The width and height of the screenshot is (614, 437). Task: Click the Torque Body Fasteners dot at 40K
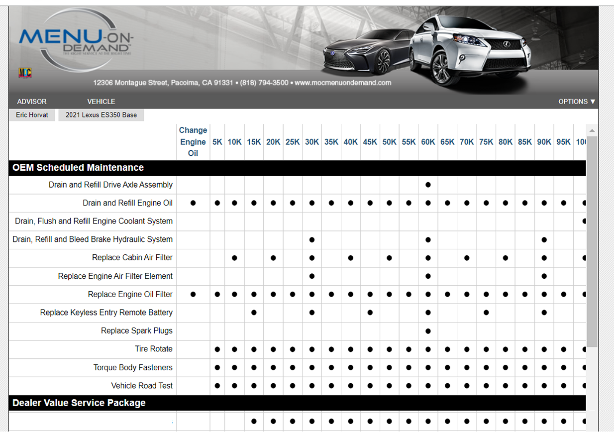351,368
